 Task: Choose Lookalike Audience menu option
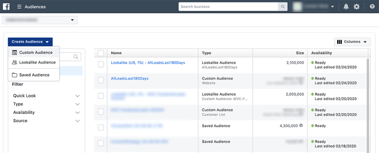[34, 62]
